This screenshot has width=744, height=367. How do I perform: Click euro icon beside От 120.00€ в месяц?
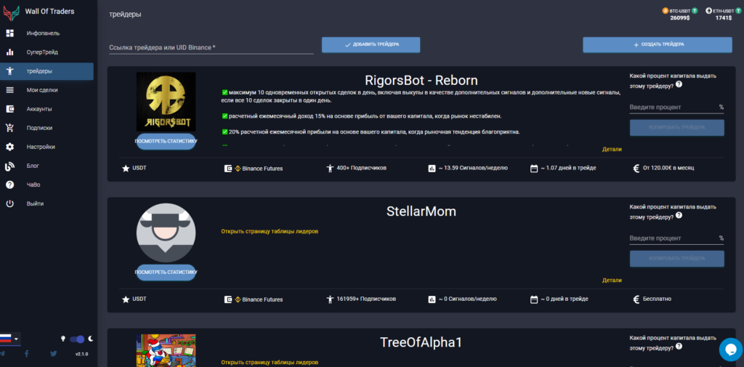point(636,168)
